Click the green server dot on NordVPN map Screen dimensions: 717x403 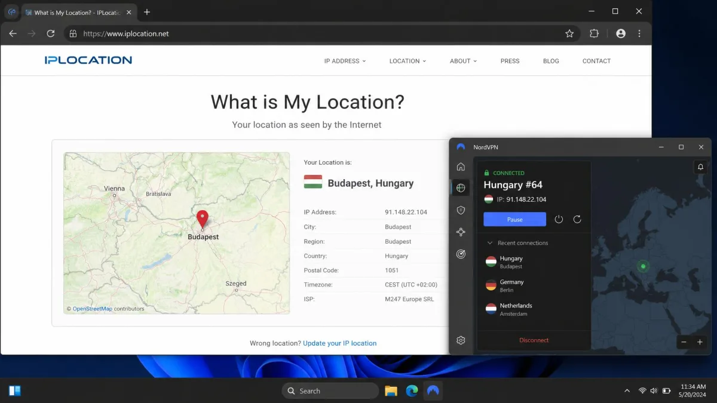643,266
